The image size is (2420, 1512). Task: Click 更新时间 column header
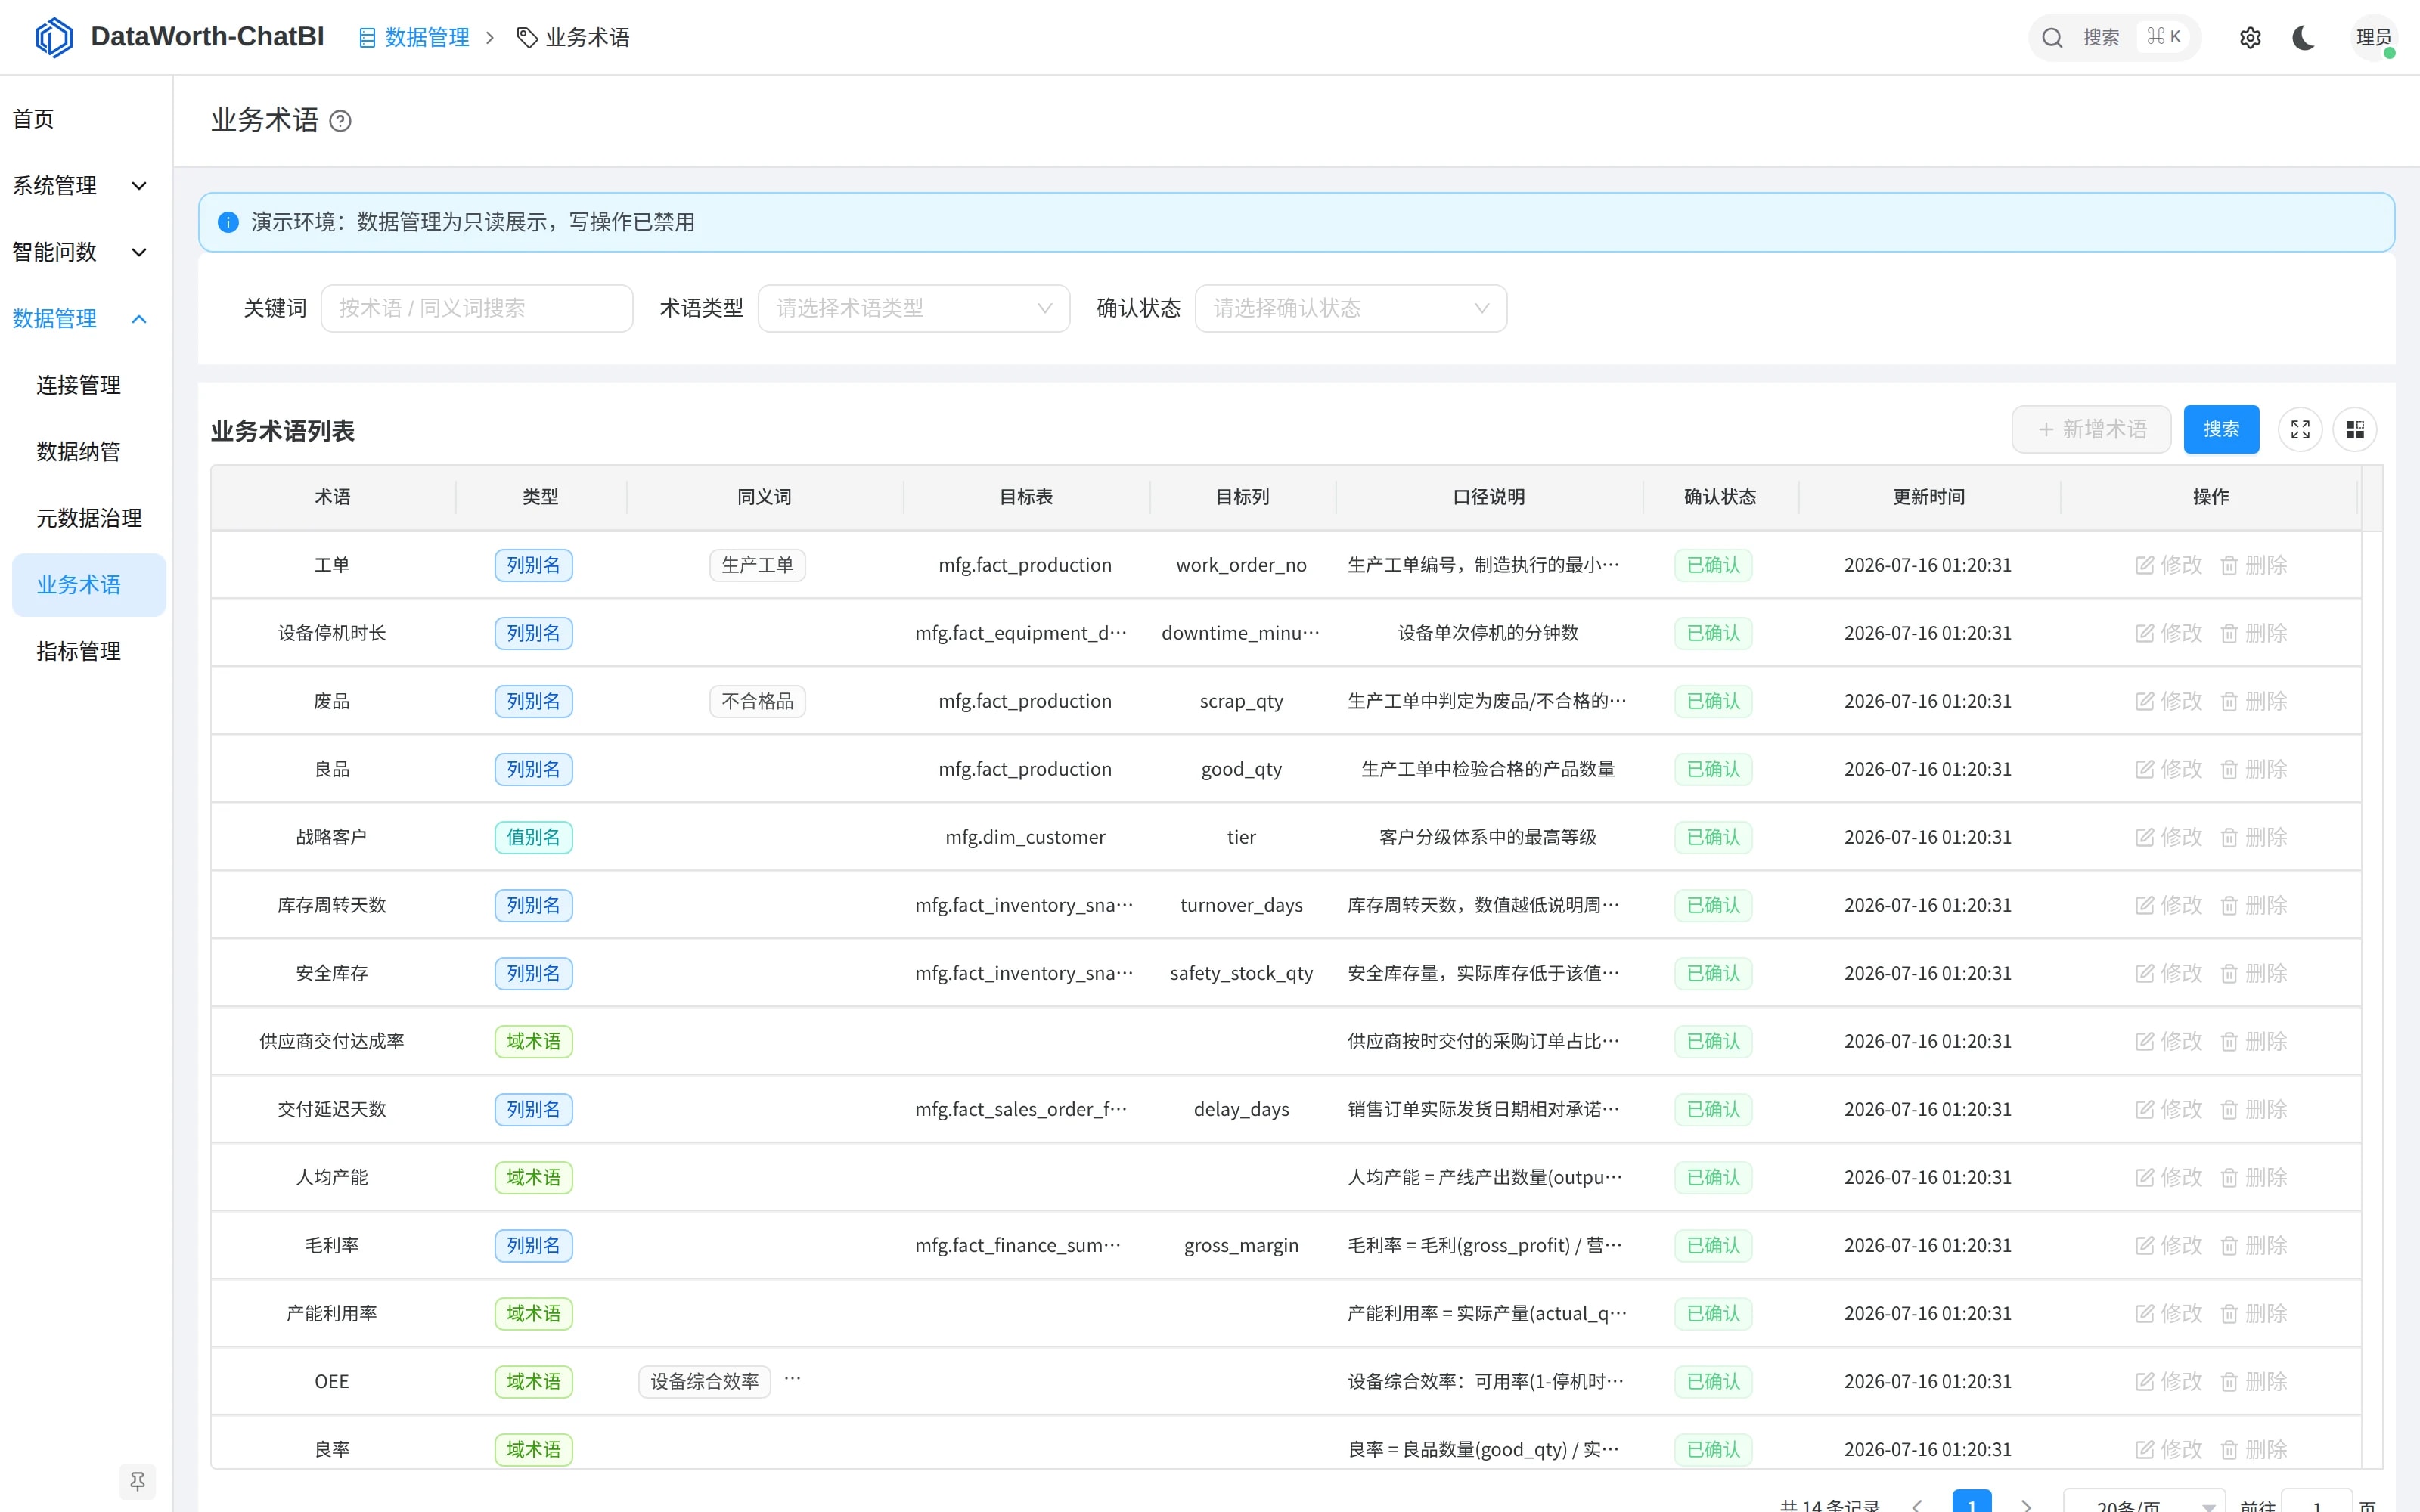pos(1928,497)
